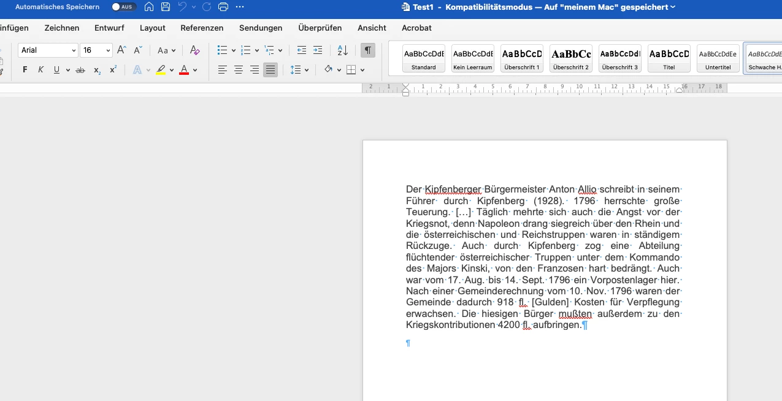Decrease font size with the smaller A icon
This screenshot has height=401, width=782.
138,50
